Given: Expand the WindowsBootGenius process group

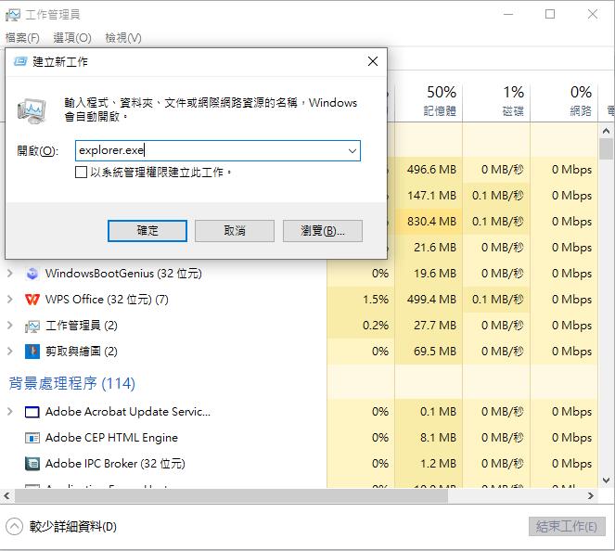Looking at the screenshot, I should point(10,273).
